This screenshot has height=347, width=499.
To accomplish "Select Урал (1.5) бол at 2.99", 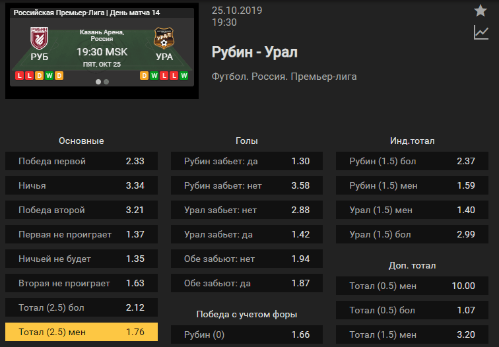I will [412, 234].
